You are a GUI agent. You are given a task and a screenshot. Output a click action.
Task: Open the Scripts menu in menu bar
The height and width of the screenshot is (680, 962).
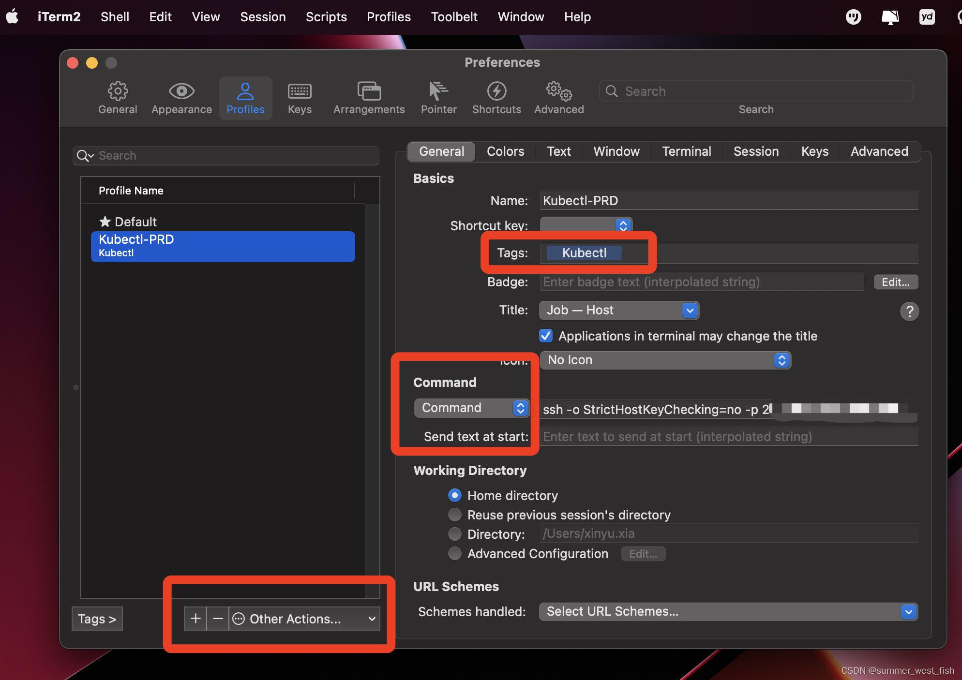point(326,16)
